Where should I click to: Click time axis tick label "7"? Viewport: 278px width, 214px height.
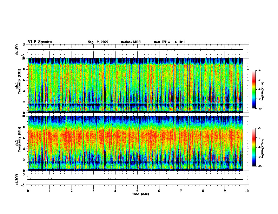pos(181,191)
